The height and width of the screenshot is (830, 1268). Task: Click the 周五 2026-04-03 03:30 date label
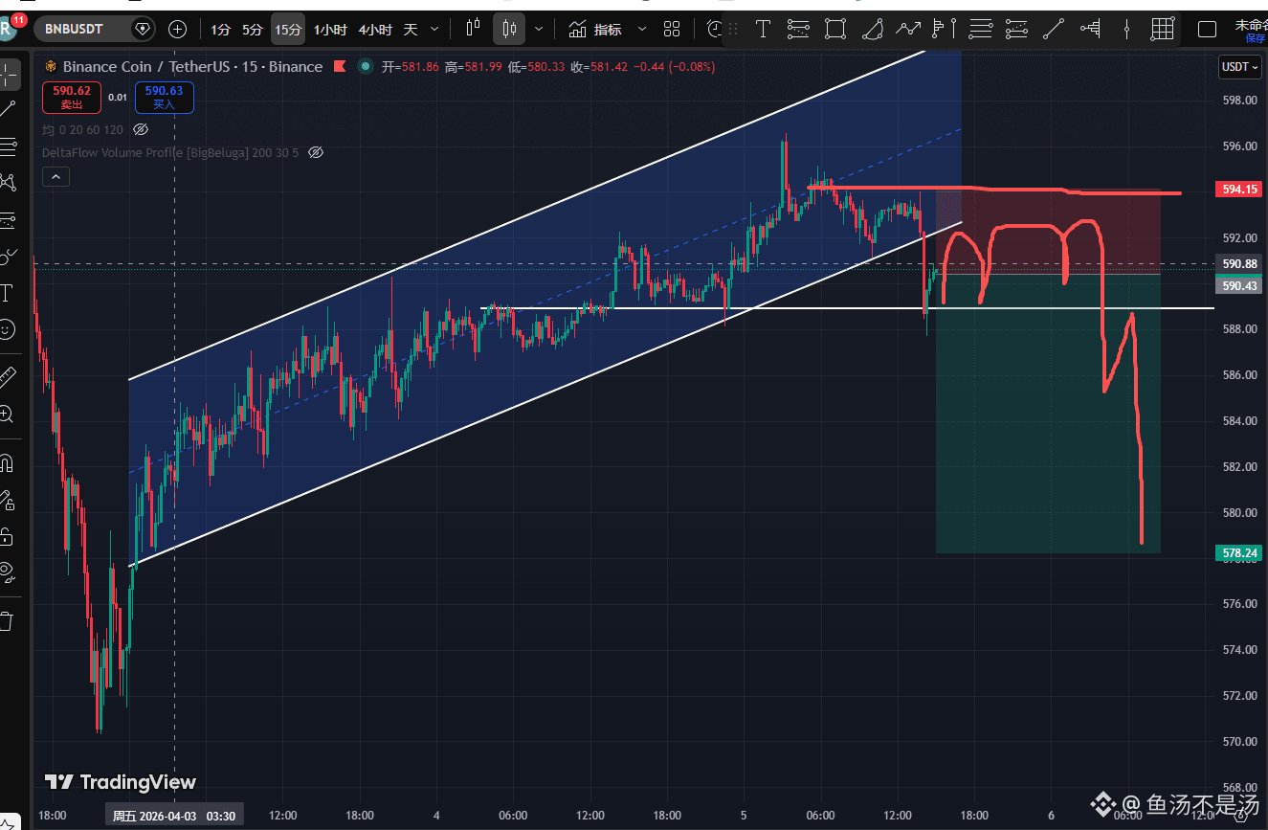pos(174,816)
